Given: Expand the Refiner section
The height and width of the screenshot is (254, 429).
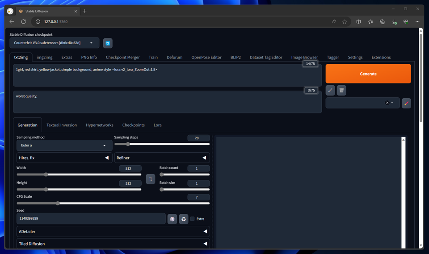Looking at the screenshot, I should [162, 158].
